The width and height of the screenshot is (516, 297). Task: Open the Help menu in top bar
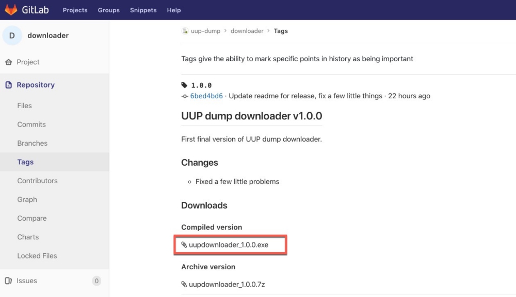click(x=174, y=10)
